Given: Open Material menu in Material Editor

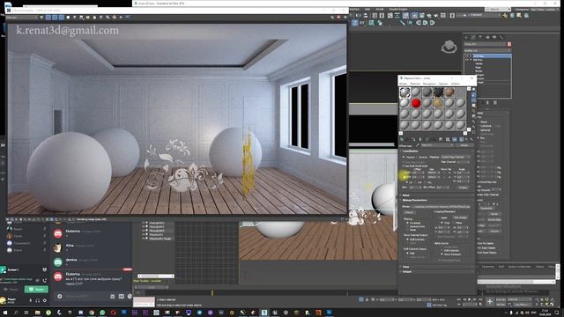Looking at the screenshot, I should tap(415, 84).
